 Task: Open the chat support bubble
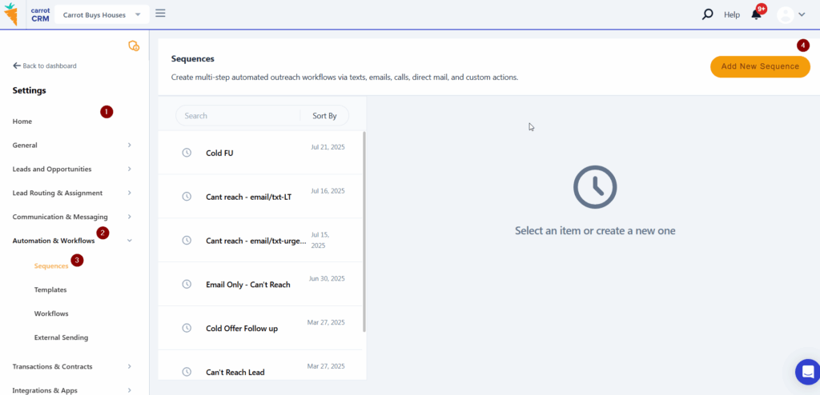click(806, 372)
